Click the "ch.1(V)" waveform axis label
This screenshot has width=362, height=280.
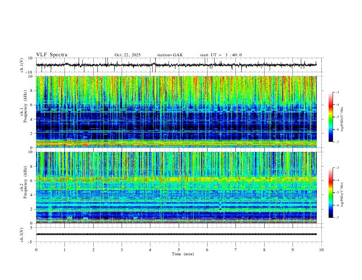pyautogui.click(x=22, y=65)
